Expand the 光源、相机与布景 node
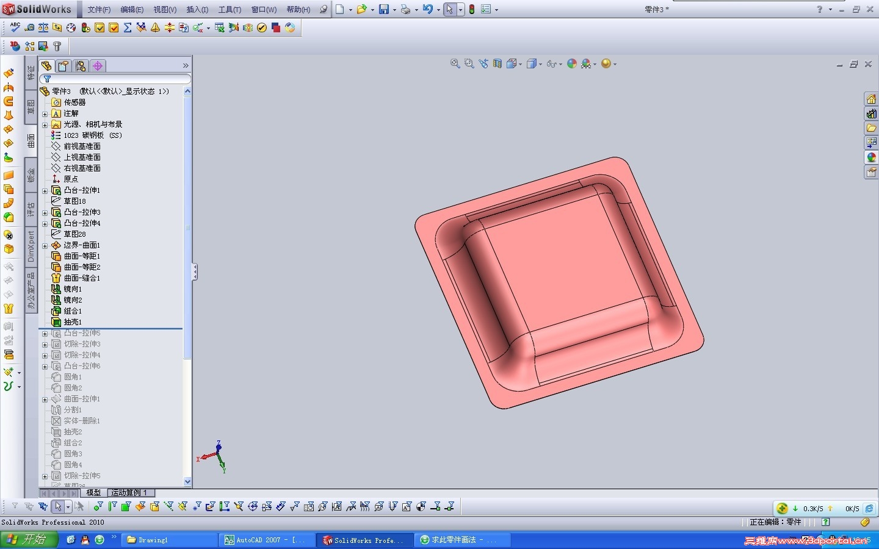Image resolution: width=879 pixels, height=549 pixels. point(45,124)
